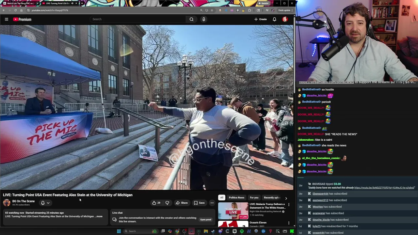Select the All filter chip
This screenshot has height=235, width=418.
pyautogui.click(x=222, y=197)
